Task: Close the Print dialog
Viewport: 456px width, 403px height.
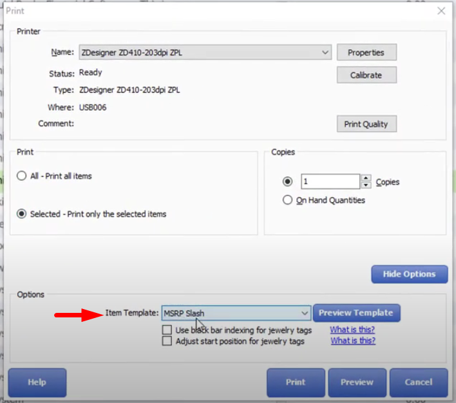Action: coord(441,11)
